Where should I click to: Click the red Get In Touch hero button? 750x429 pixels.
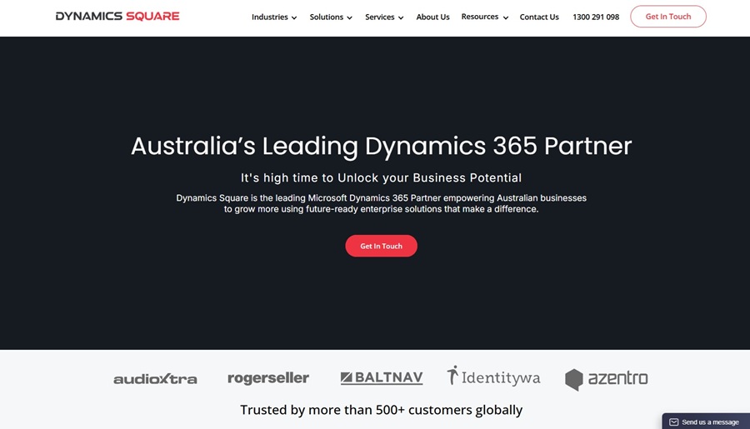point(381,246)
